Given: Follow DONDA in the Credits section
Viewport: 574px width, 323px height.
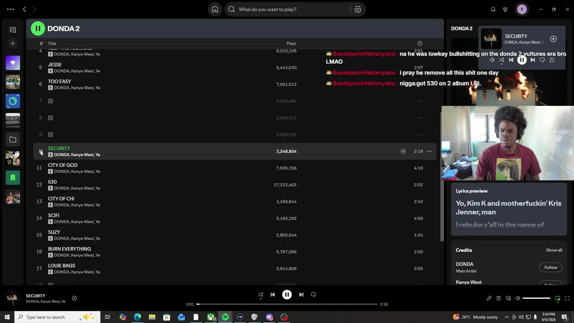Looking at the screenshot, I should 551,268.
